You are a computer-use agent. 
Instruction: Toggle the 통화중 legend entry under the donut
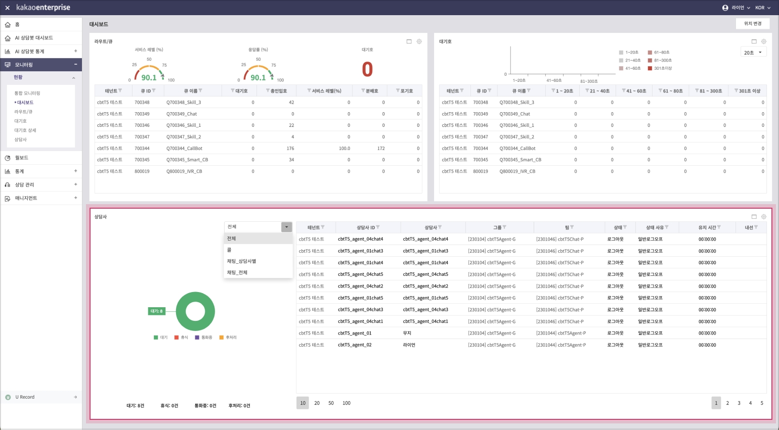point(203,337)
